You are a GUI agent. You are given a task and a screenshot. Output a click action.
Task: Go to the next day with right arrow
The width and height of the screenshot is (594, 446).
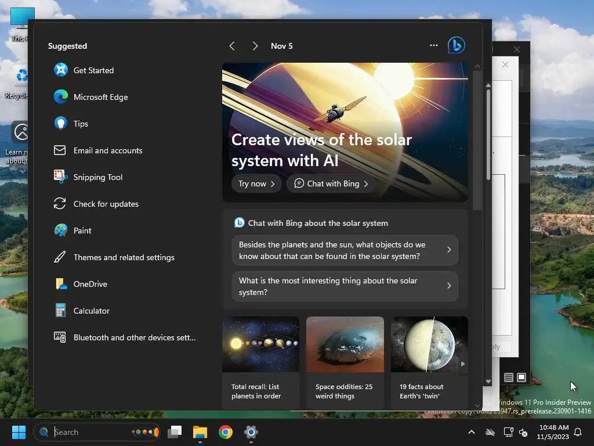point(255,46)
